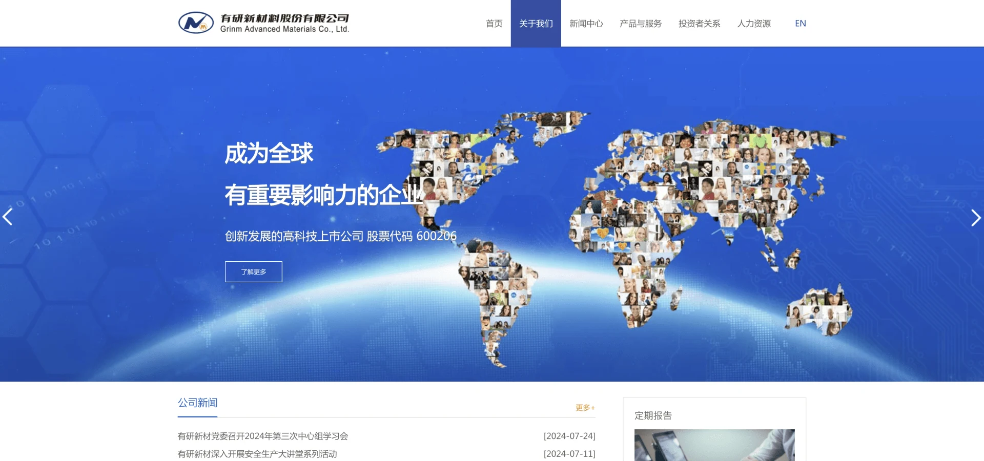Image resolution: width=984 pixels, height=461 pixels.
Task: Click the date [2024-07-11]
Action: tap(569, 454)
